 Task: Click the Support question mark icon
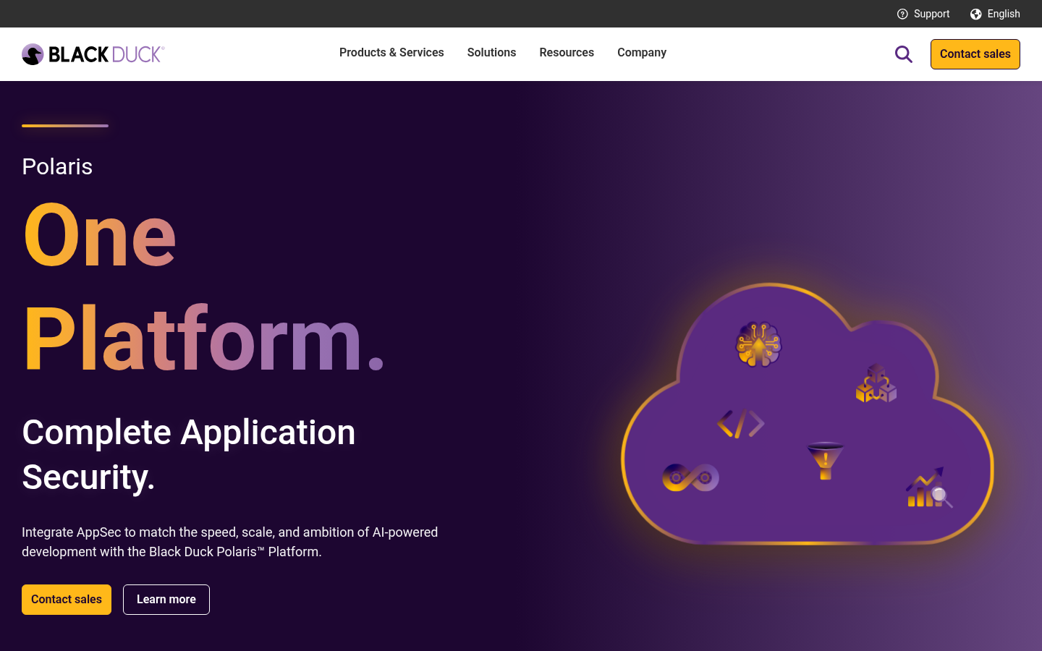(x=902, y=14)
